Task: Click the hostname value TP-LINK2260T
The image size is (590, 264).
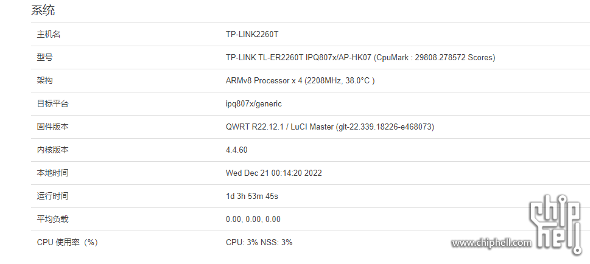Action: (x=252, y=35)
